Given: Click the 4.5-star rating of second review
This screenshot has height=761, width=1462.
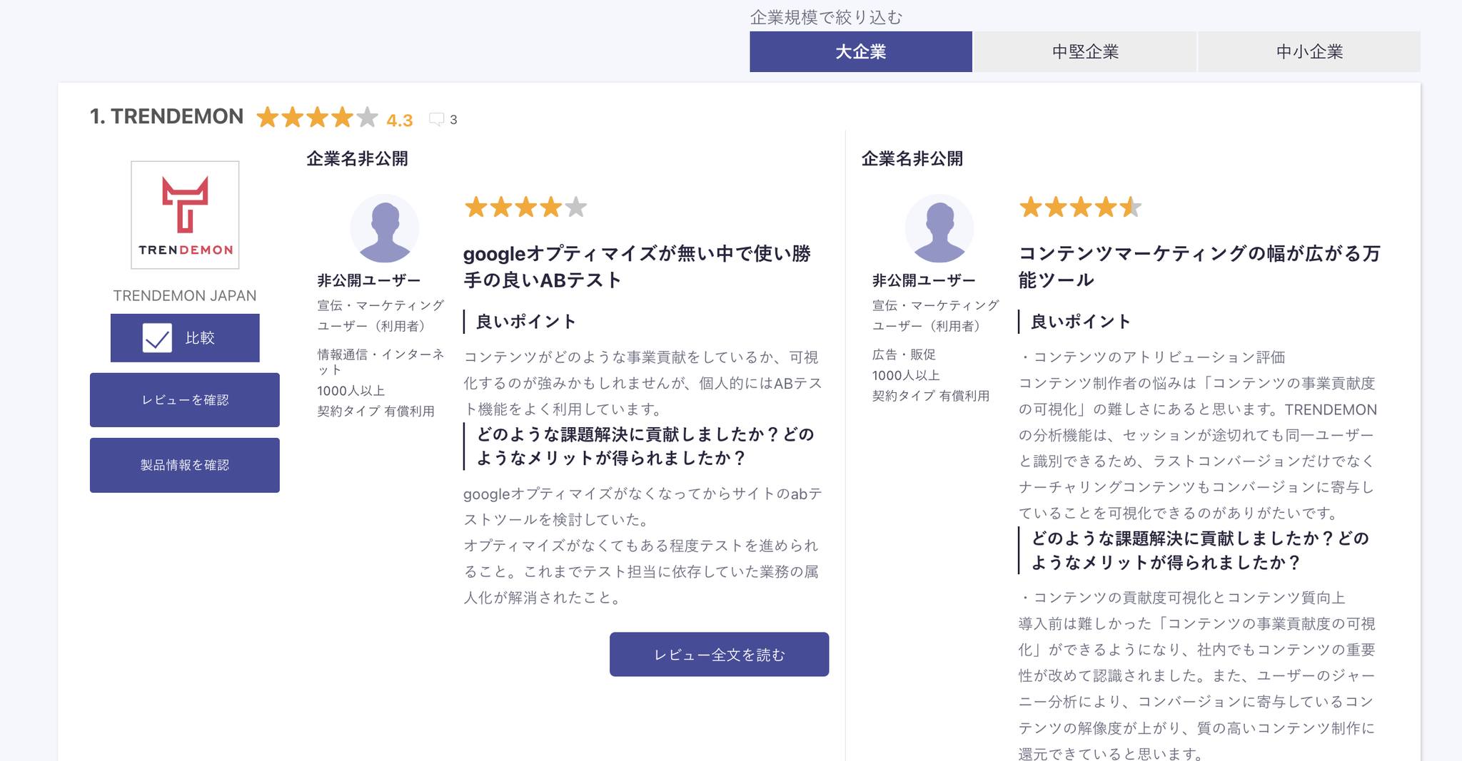Looking at the screenshot, I should [x=1081, y=208].
